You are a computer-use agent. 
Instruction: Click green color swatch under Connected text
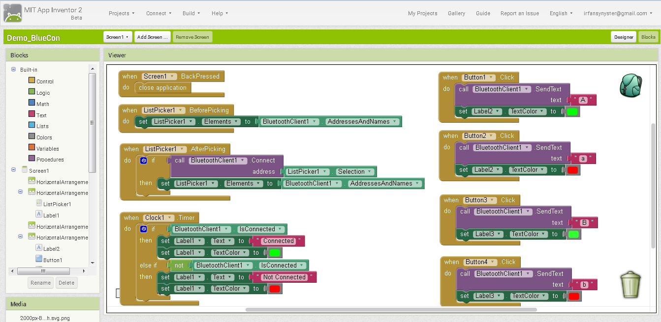(275, 253)
